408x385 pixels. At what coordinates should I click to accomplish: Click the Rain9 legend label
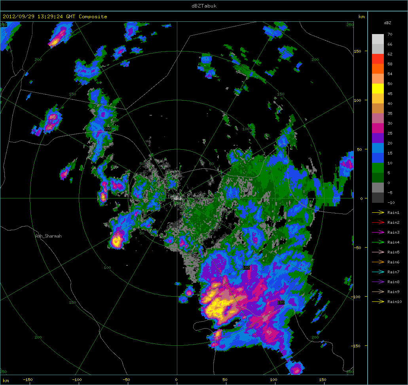click(393, 292)
